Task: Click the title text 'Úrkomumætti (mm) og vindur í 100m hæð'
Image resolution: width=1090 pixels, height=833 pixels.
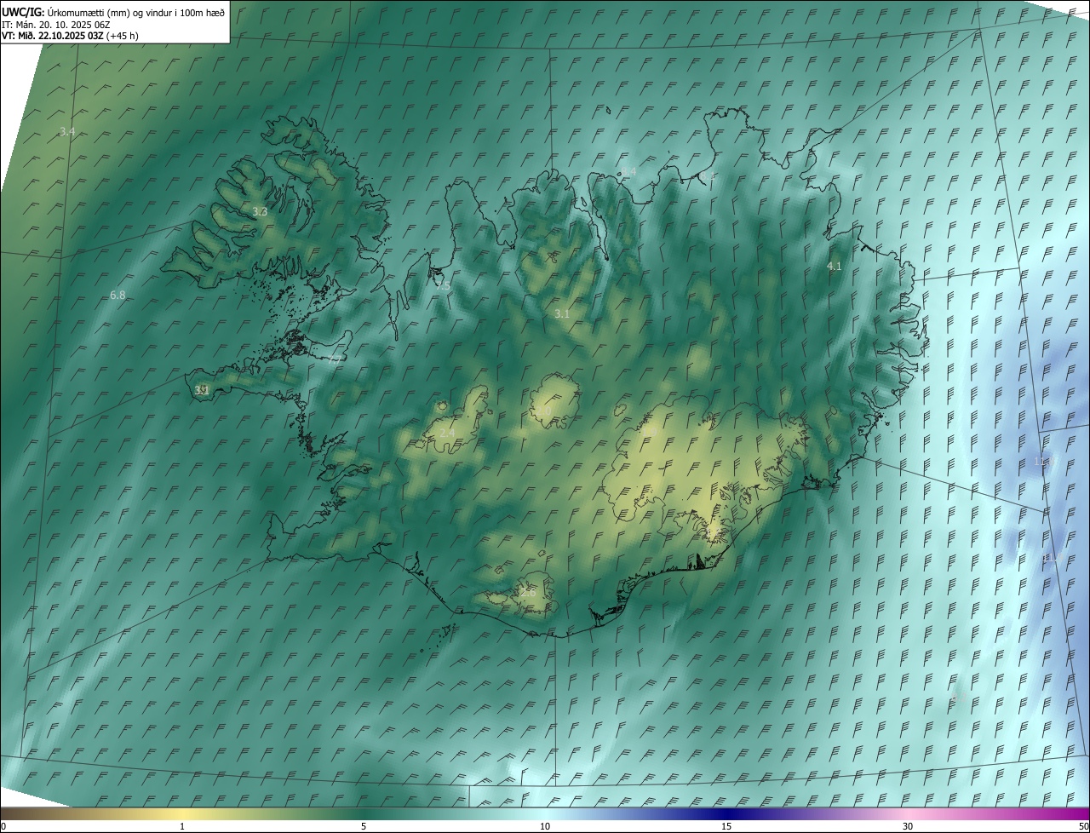Action: [136, 12]
